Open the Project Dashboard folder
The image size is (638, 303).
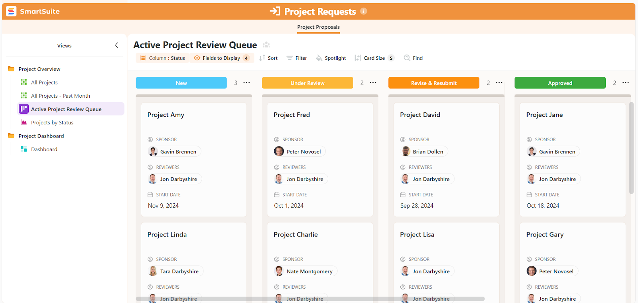(x=41, y=136)
